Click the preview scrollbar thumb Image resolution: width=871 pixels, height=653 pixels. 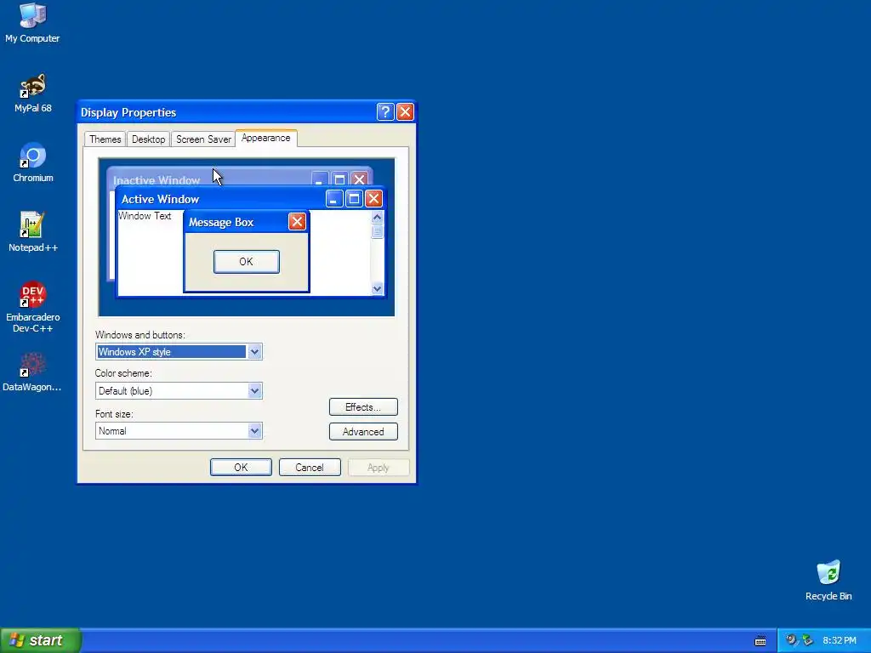377,231
